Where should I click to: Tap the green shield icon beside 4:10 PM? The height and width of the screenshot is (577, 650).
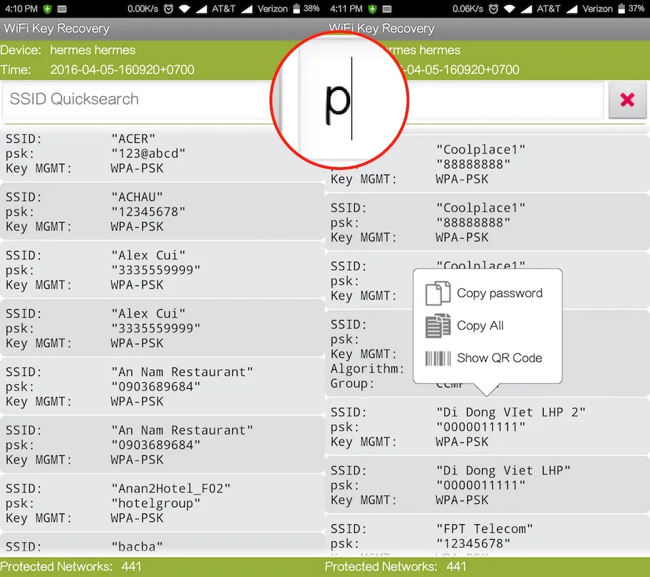47,9
